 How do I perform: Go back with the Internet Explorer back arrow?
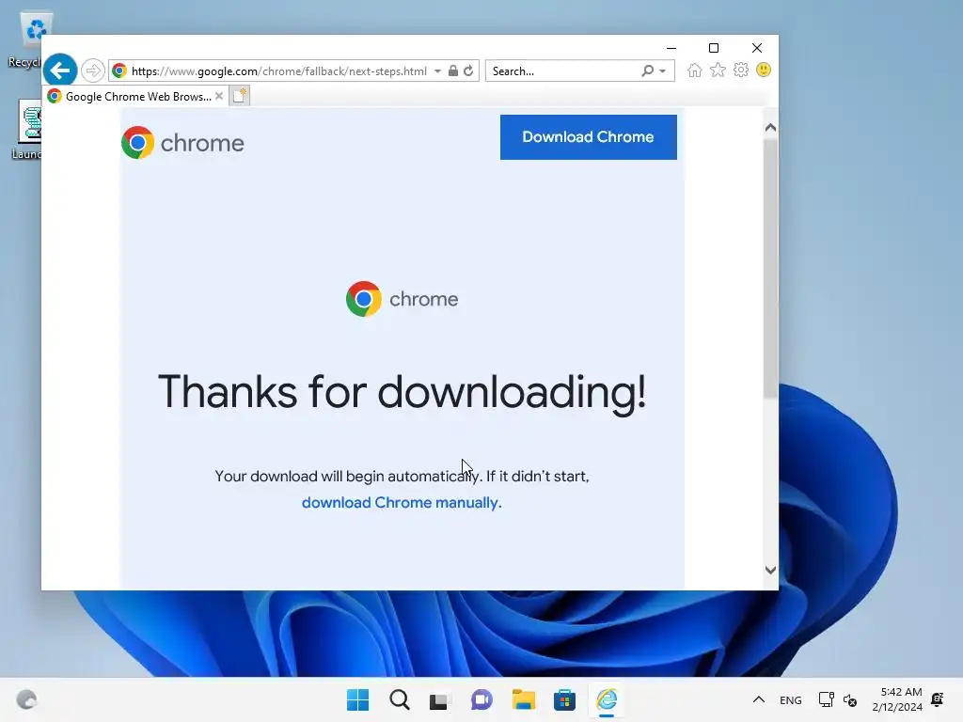60,71
